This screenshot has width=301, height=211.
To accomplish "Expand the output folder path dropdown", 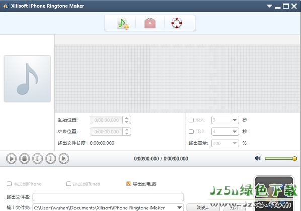I will point(180,208).
